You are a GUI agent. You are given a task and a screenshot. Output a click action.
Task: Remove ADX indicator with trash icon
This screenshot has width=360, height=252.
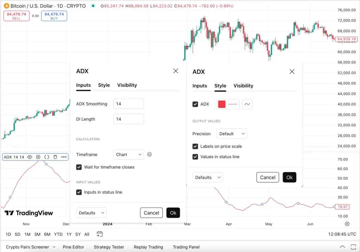pos(55,157)
